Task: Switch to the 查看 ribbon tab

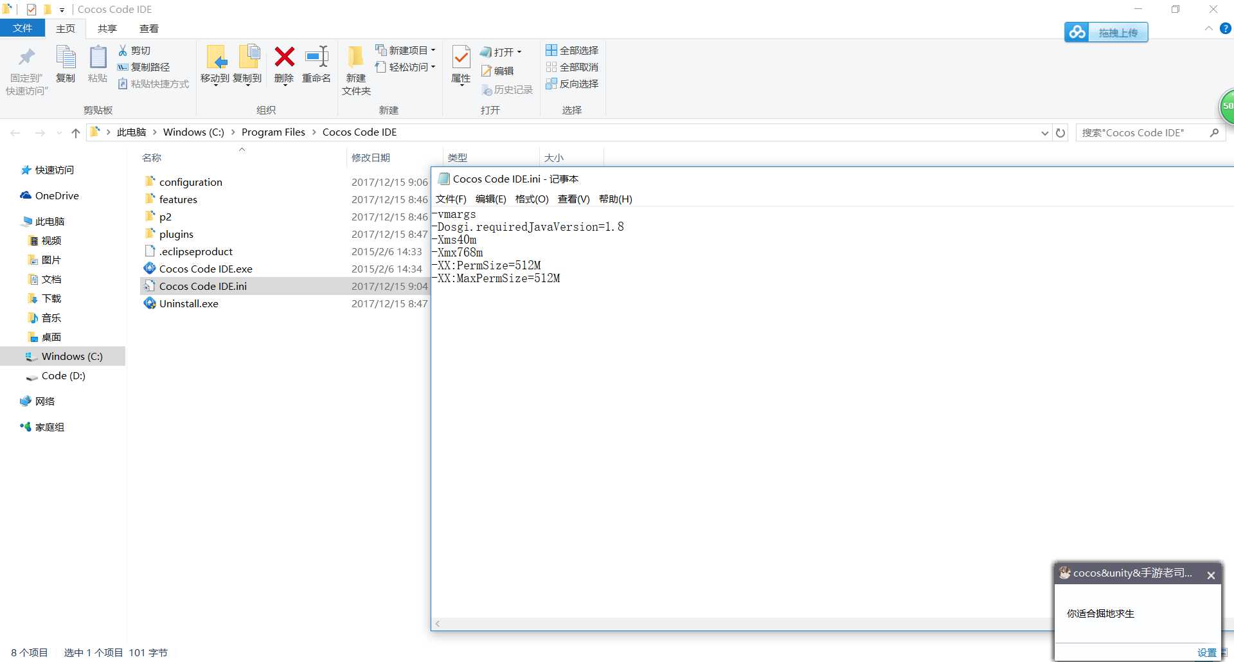Action: pyautogui.click(x=149, y=29)
